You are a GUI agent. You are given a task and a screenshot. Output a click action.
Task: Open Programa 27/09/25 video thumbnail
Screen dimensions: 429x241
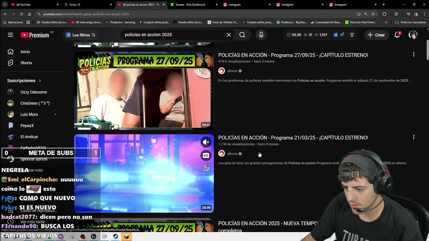(x=144, y=90)
